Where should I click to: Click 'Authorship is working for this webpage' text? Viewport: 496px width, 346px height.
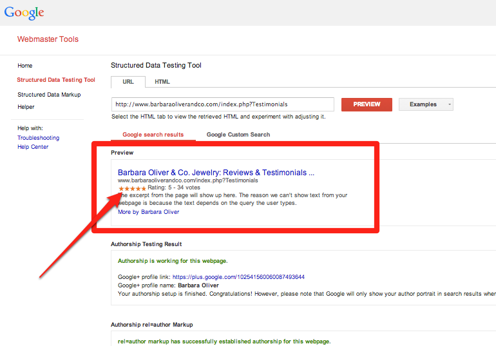(173, 261)
